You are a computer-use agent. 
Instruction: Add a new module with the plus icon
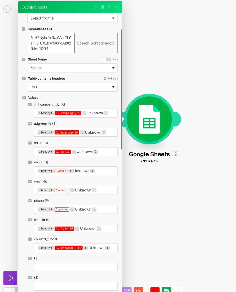coord(178,290)
